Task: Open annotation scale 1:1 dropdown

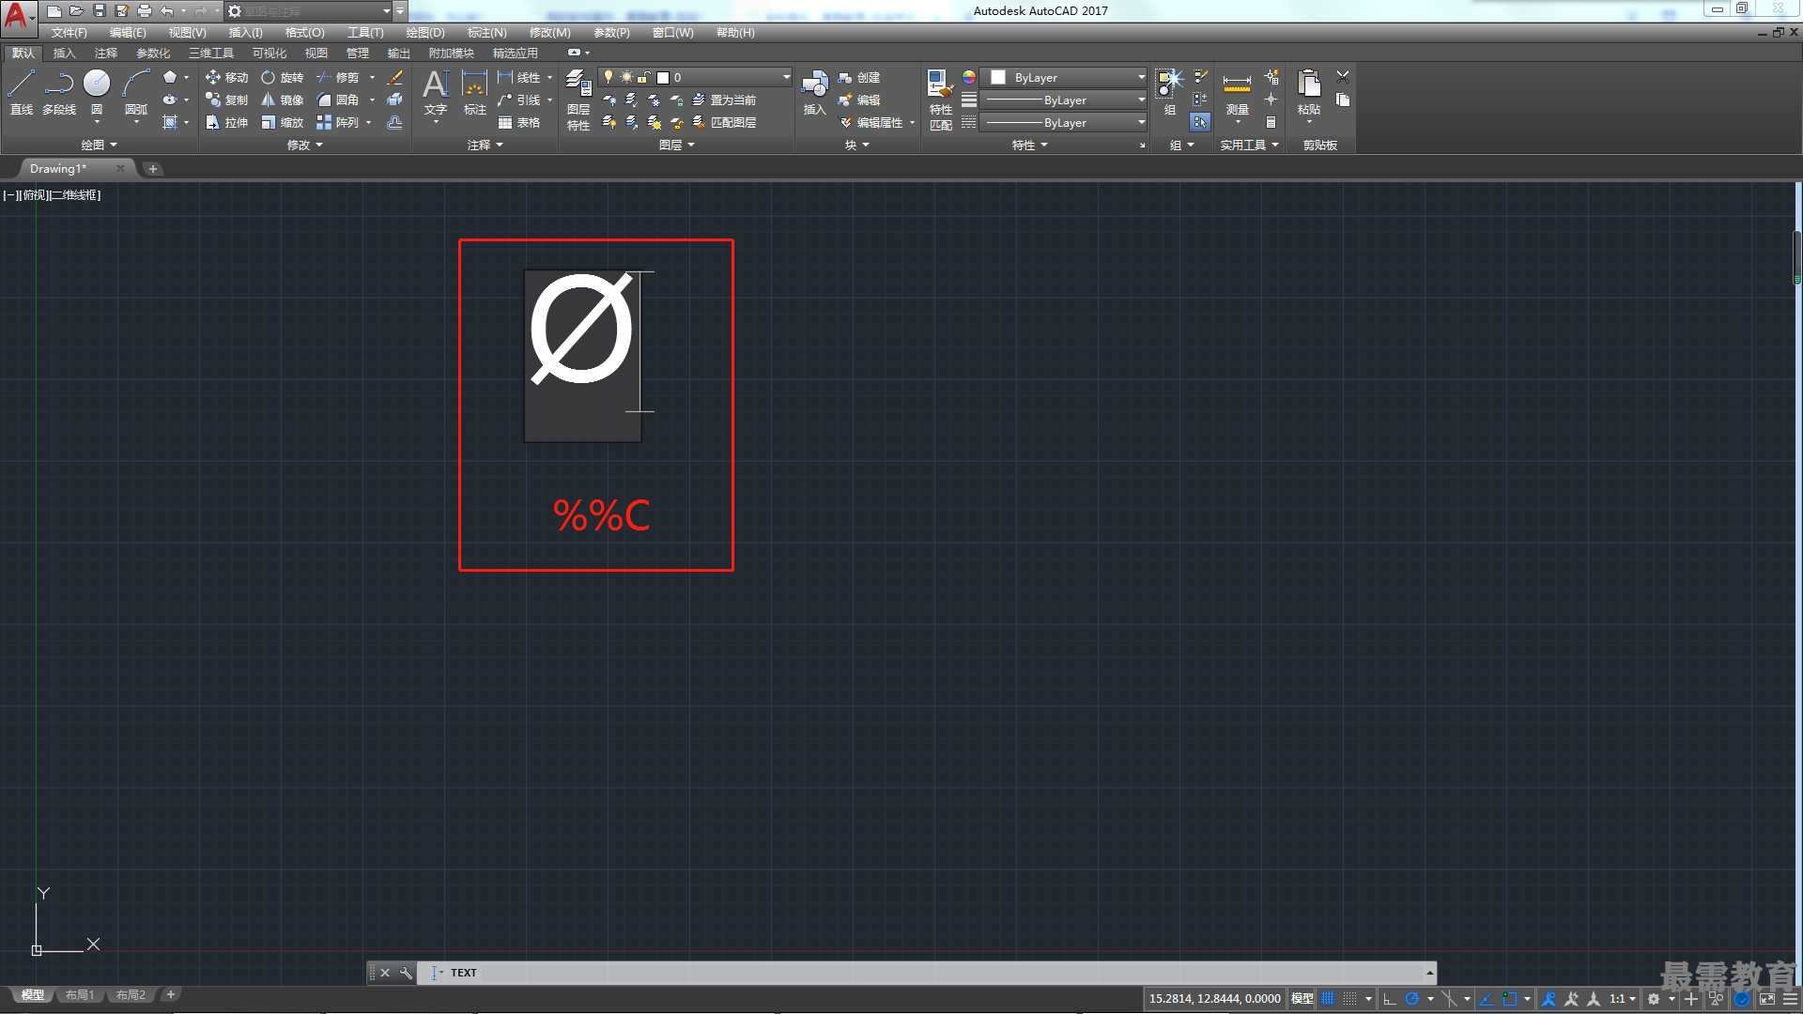Action: tap(1622, 999)
